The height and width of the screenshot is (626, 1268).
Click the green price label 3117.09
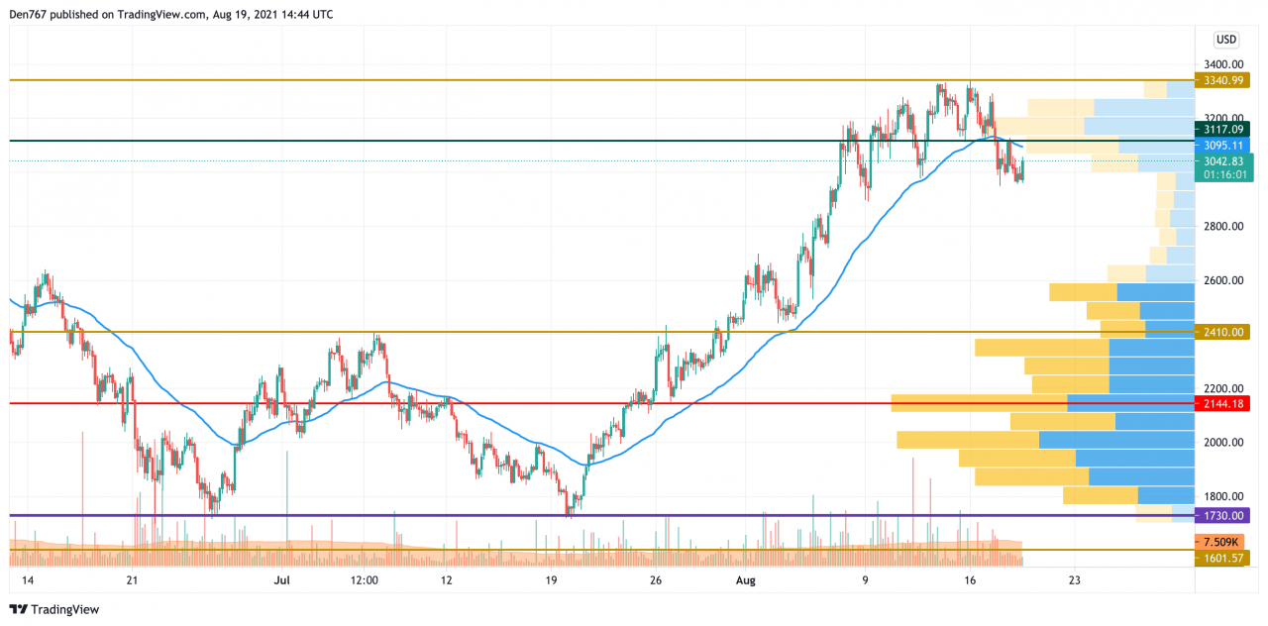point(1224,129)
